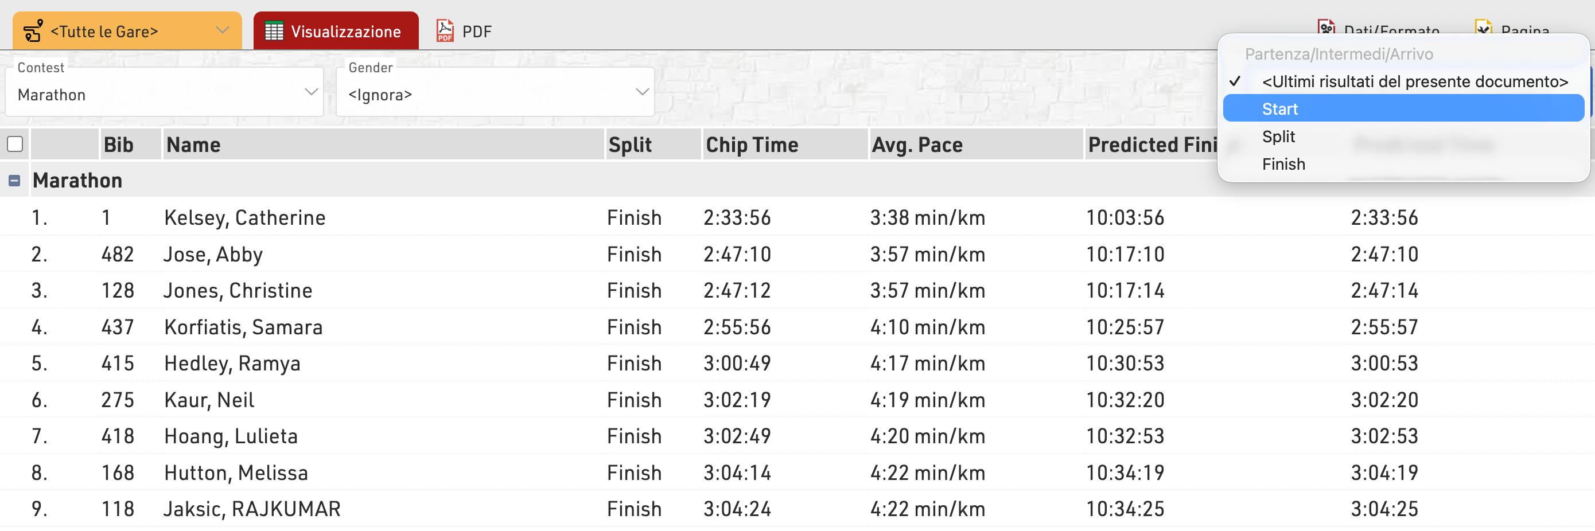1595x531 pixels.
Task: Choose Start from the results menu
Action: click(x=1279, y=109)
